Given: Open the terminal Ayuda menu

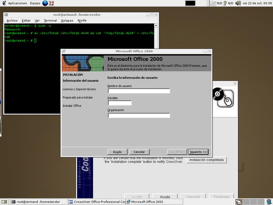Looking at the screenshot, I should (82, 20).
